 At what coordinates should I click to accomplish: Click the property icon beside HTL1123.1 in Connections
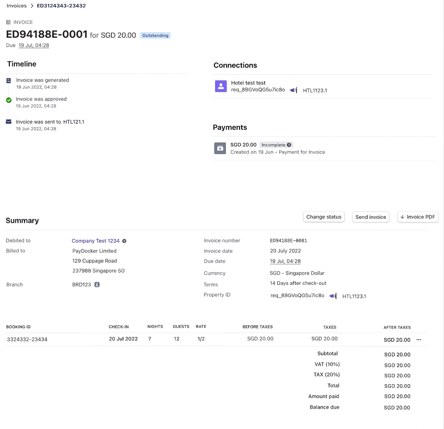click(x=293, y=90)
